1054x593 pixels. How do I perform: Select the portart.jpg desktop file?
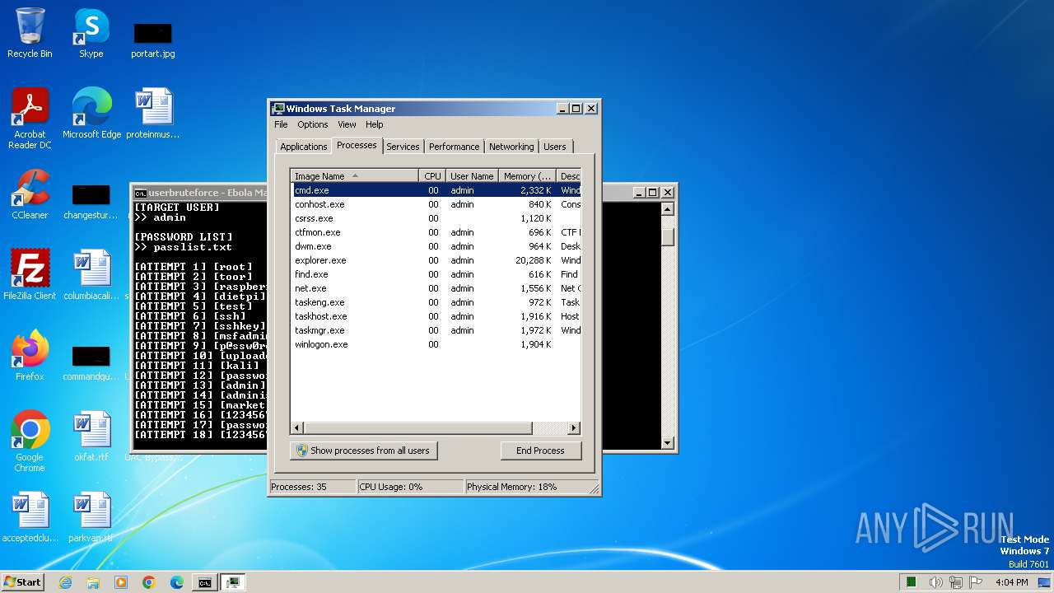click(153, 40)
